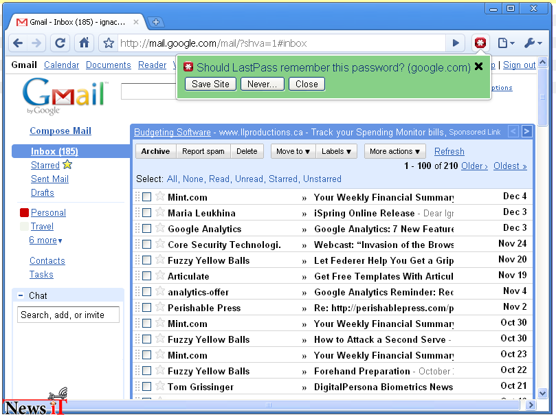Open the wrench settings menu
556x417 pixels.
[x=533, y=43]
